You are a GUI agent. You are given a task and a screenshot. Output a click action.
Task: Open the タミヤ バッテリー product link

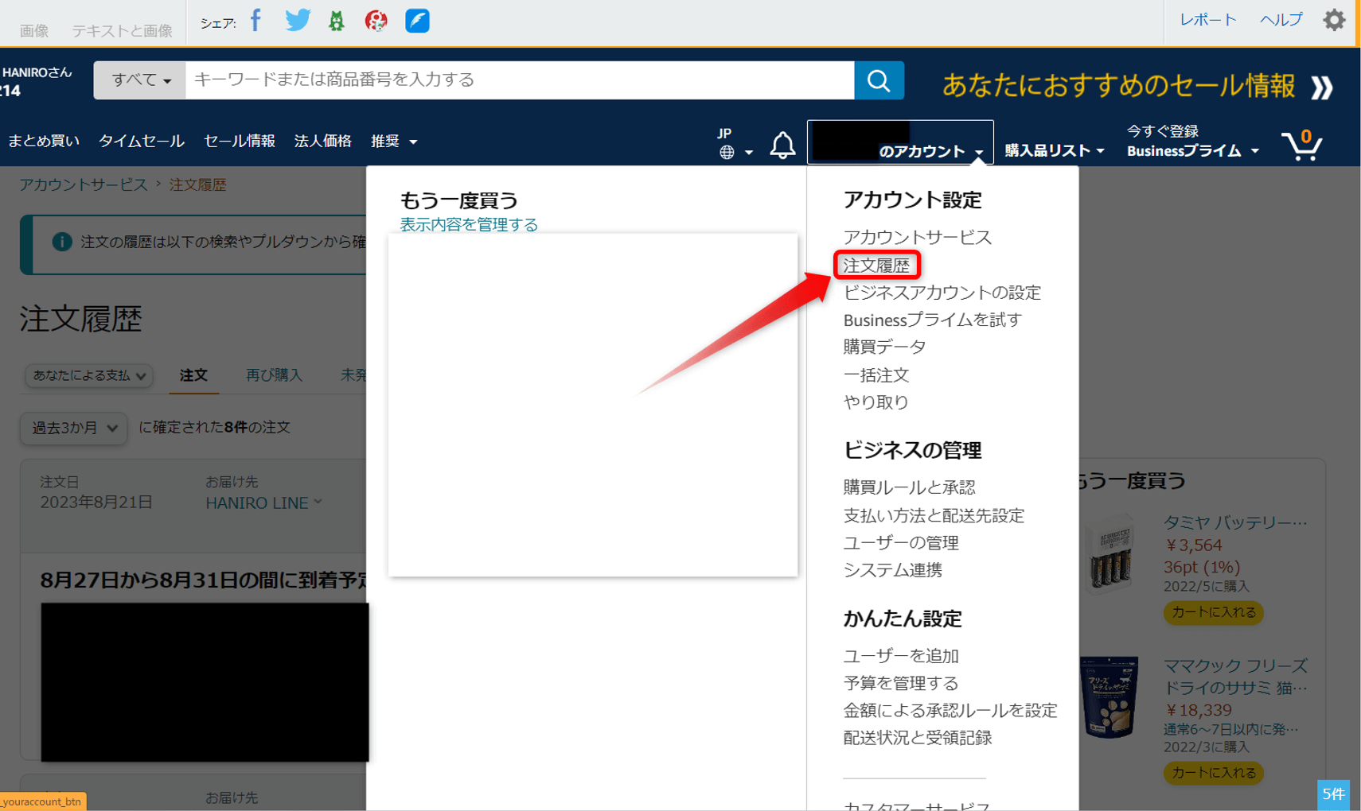tap(1234, 522)
